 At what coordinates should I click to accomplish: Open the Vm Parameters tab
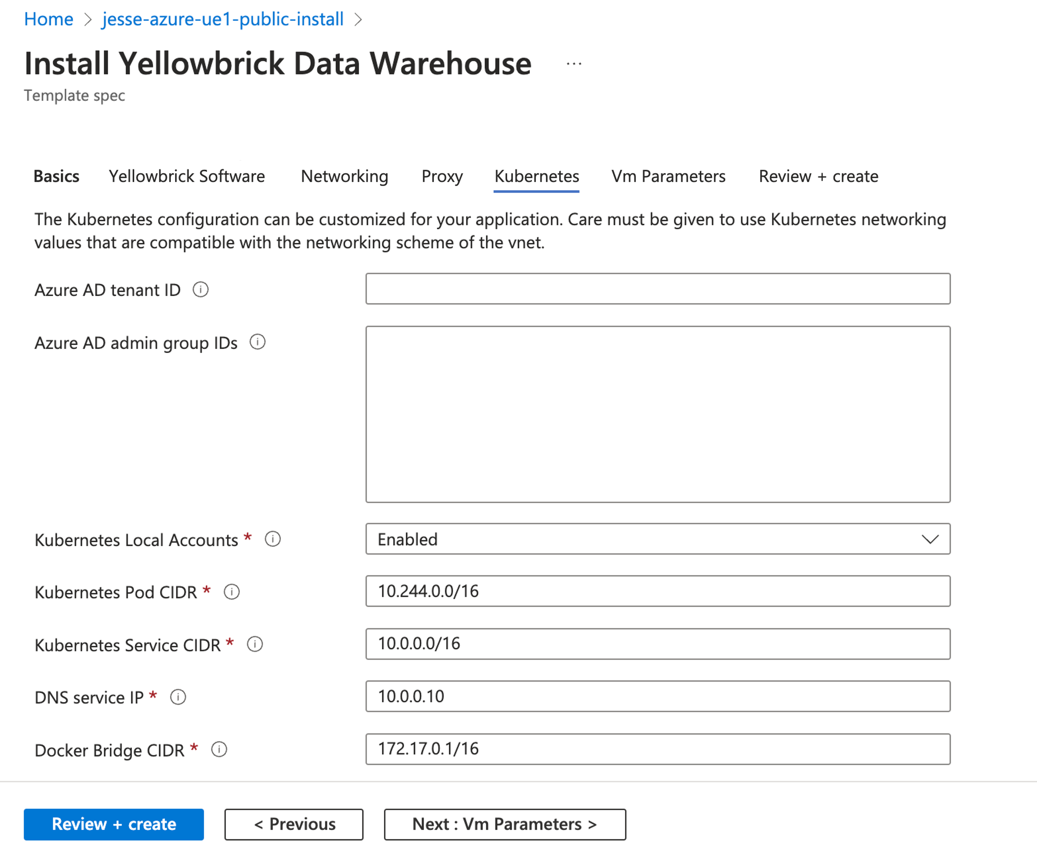[x=668, y=176]
